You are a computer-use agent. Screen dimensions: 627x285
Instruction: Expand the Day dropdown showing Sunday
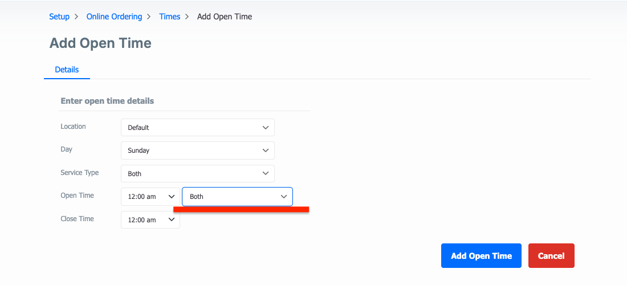(x=198, y=150)
